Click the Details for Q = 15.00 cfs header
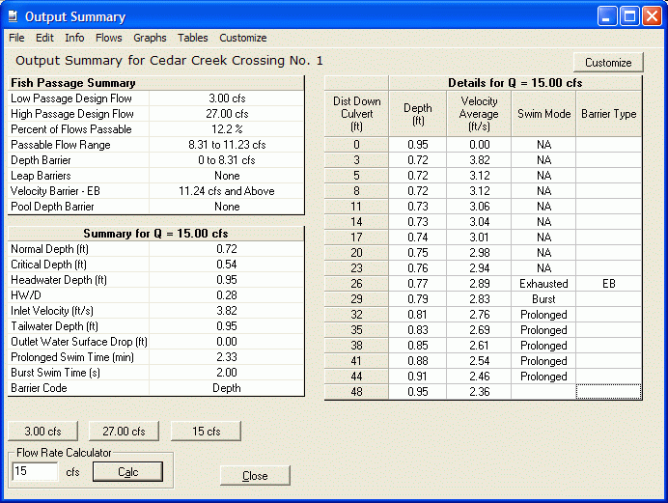This screenshot has width=668, height=503. click(x=515, y=83)
